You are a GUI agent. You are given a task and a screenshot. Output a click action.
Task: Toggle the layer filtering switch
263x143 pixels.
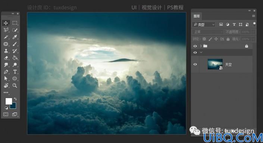coord(254,24)
